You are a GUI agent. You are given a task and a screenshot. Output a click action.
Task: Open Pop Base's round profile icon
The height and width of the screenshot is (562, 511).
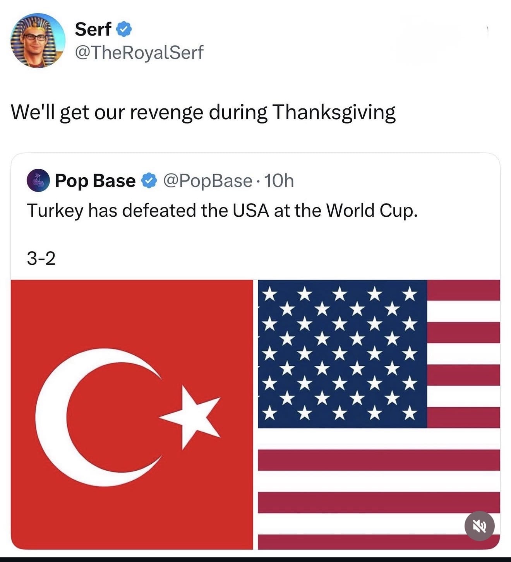[38, 180]
